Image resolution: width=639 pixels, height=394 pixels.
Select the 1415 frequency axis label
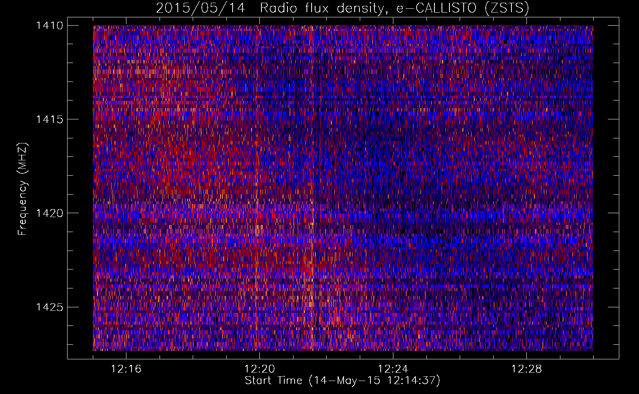[x=49, y=119]
